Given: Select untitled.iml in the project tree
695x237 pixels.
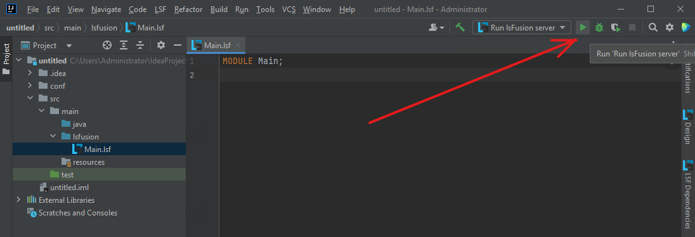Looking at the screenshot, I should (70, 188).
